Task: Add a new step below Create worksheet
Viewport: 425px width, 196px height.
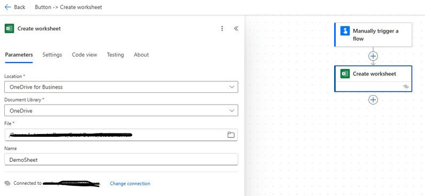Action: tap(373, 100)
